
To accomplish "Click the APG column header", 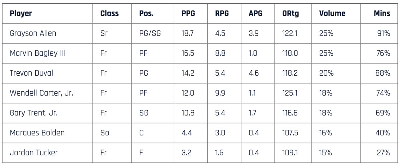I will (x=255, y=14).
